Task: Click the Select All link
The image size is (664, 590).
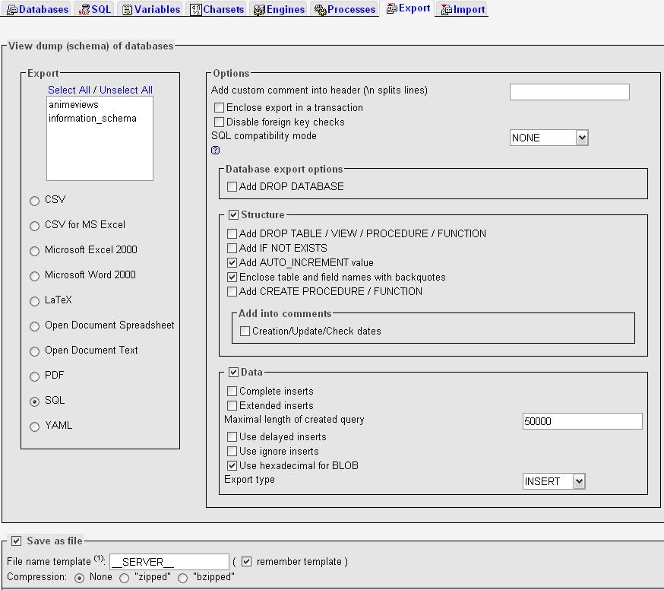Action: [x=69, y=90]
